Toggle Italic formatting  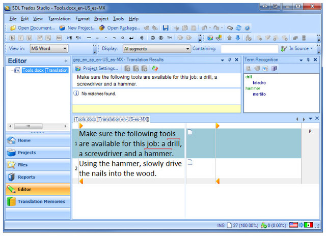20,38
